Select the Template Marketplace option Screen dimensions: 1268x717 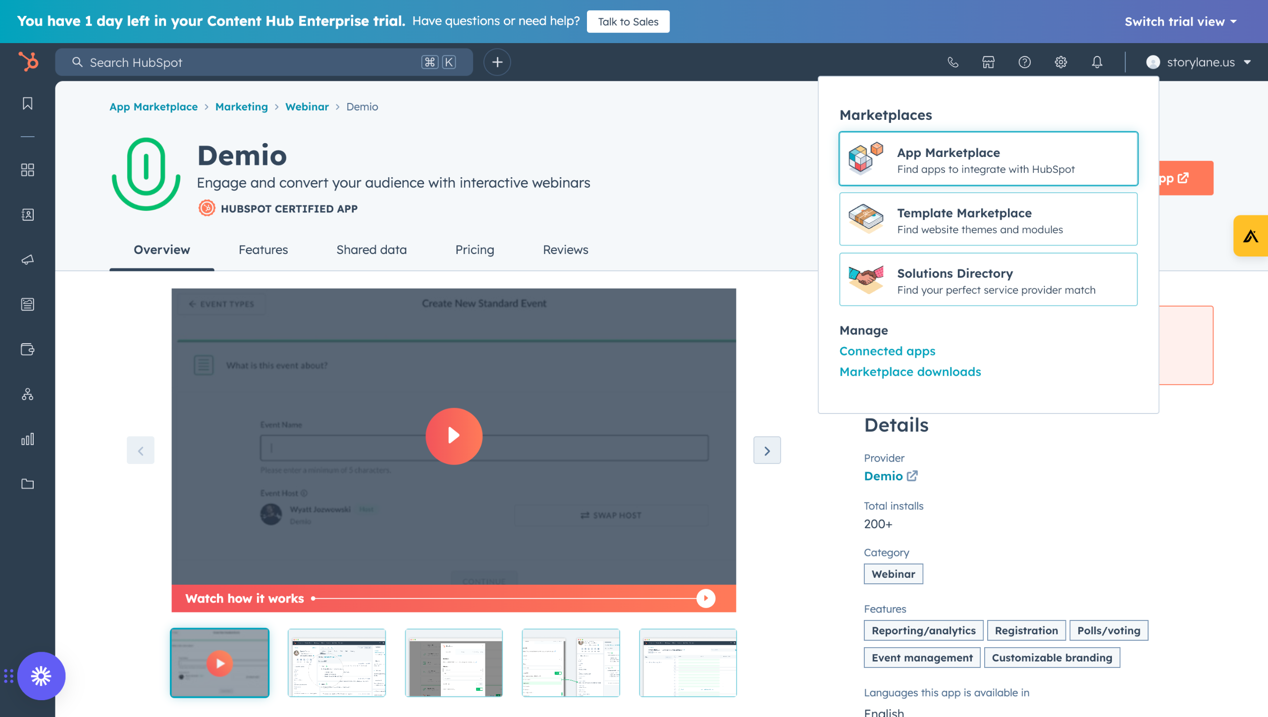(x=988, y=219)
